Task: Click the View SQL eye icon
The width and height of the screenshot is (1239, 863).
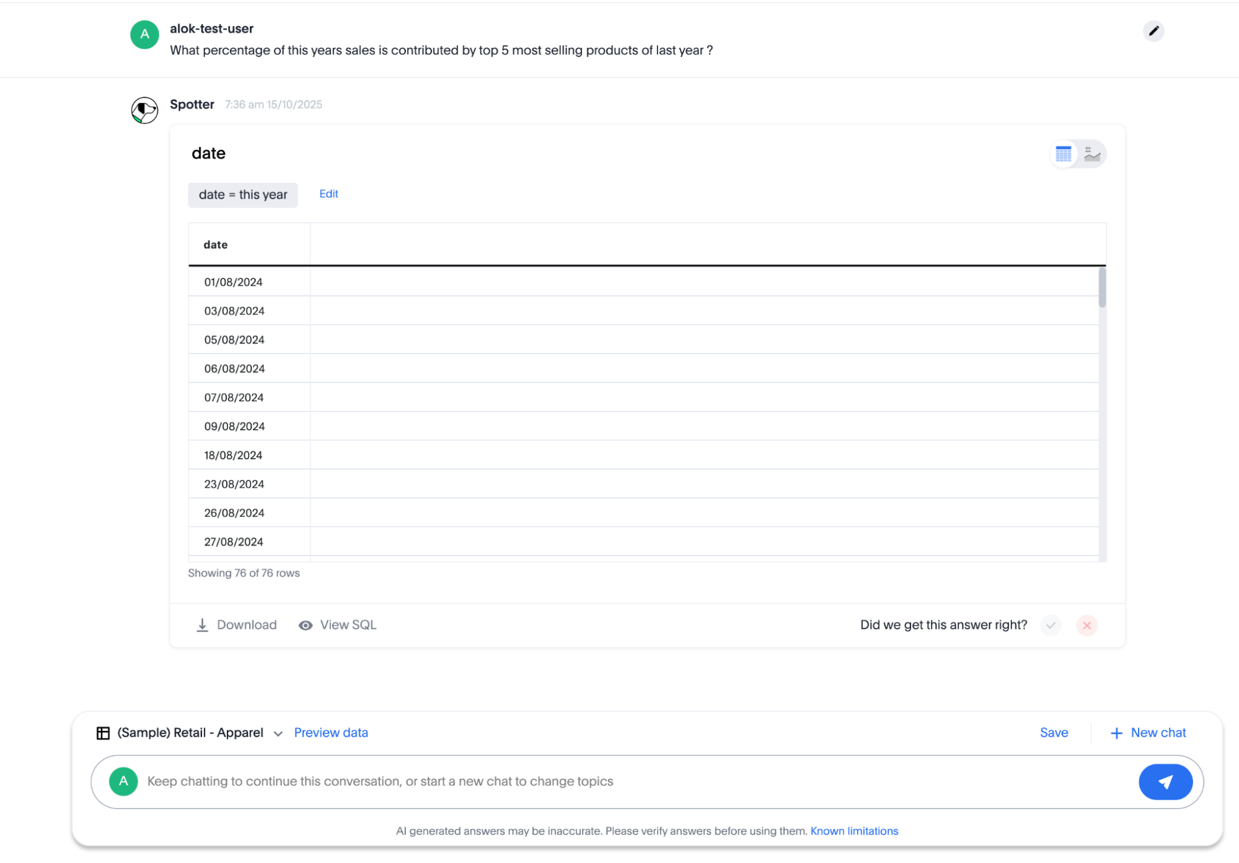Action: (x=306, y=626)
